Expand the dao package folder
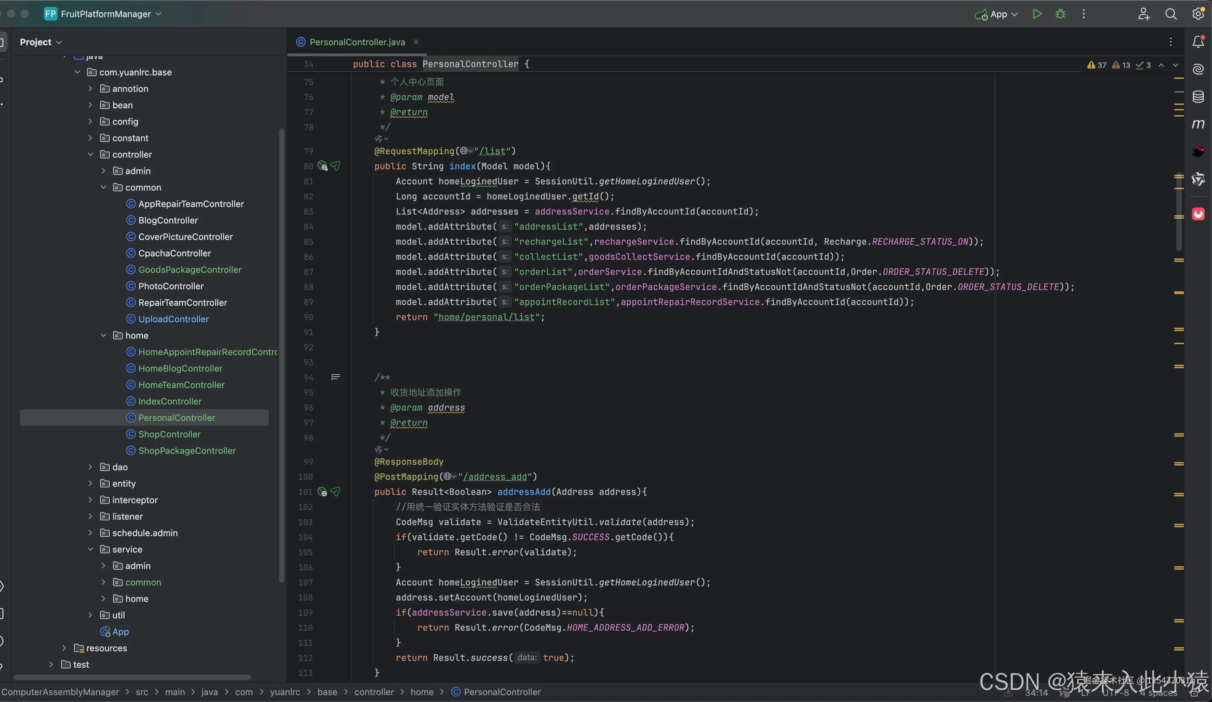The image size is (1212, 702). click(x=90, y=467)
